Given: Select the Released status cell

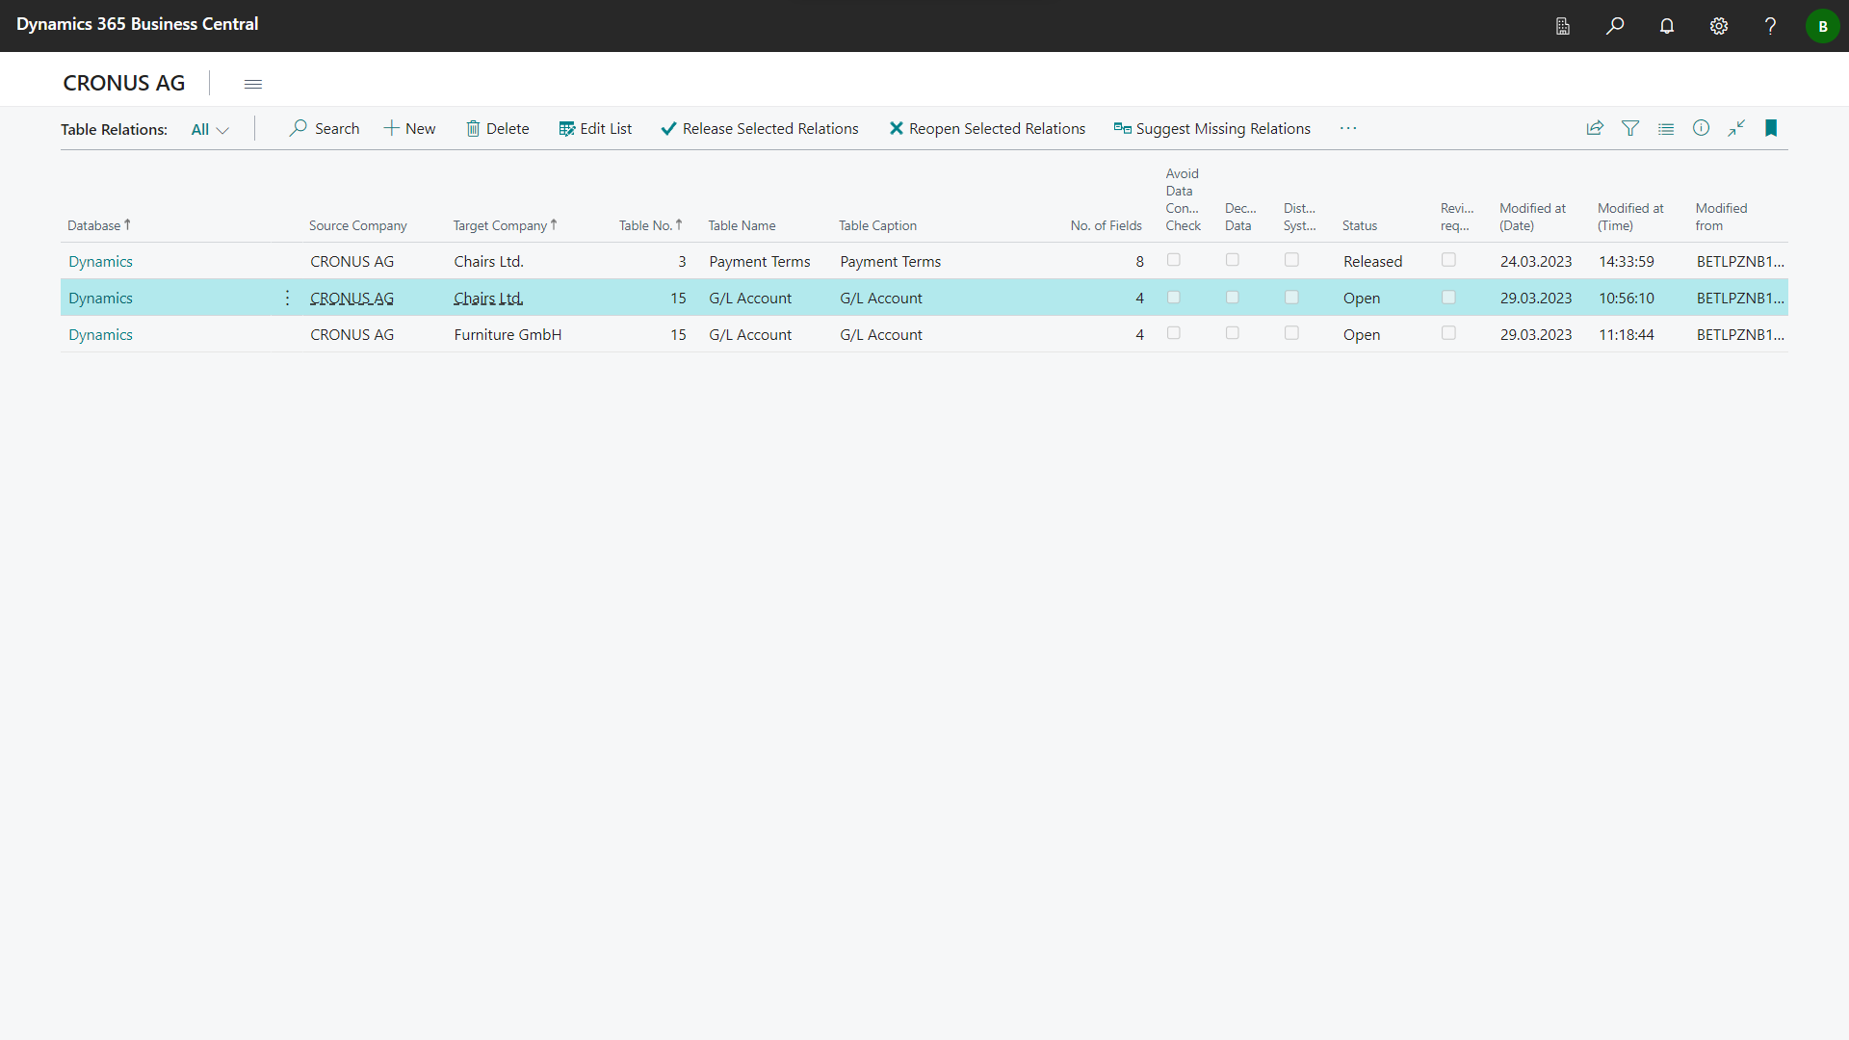Looking at the screenshot, I should click(x=1372, y=262).
